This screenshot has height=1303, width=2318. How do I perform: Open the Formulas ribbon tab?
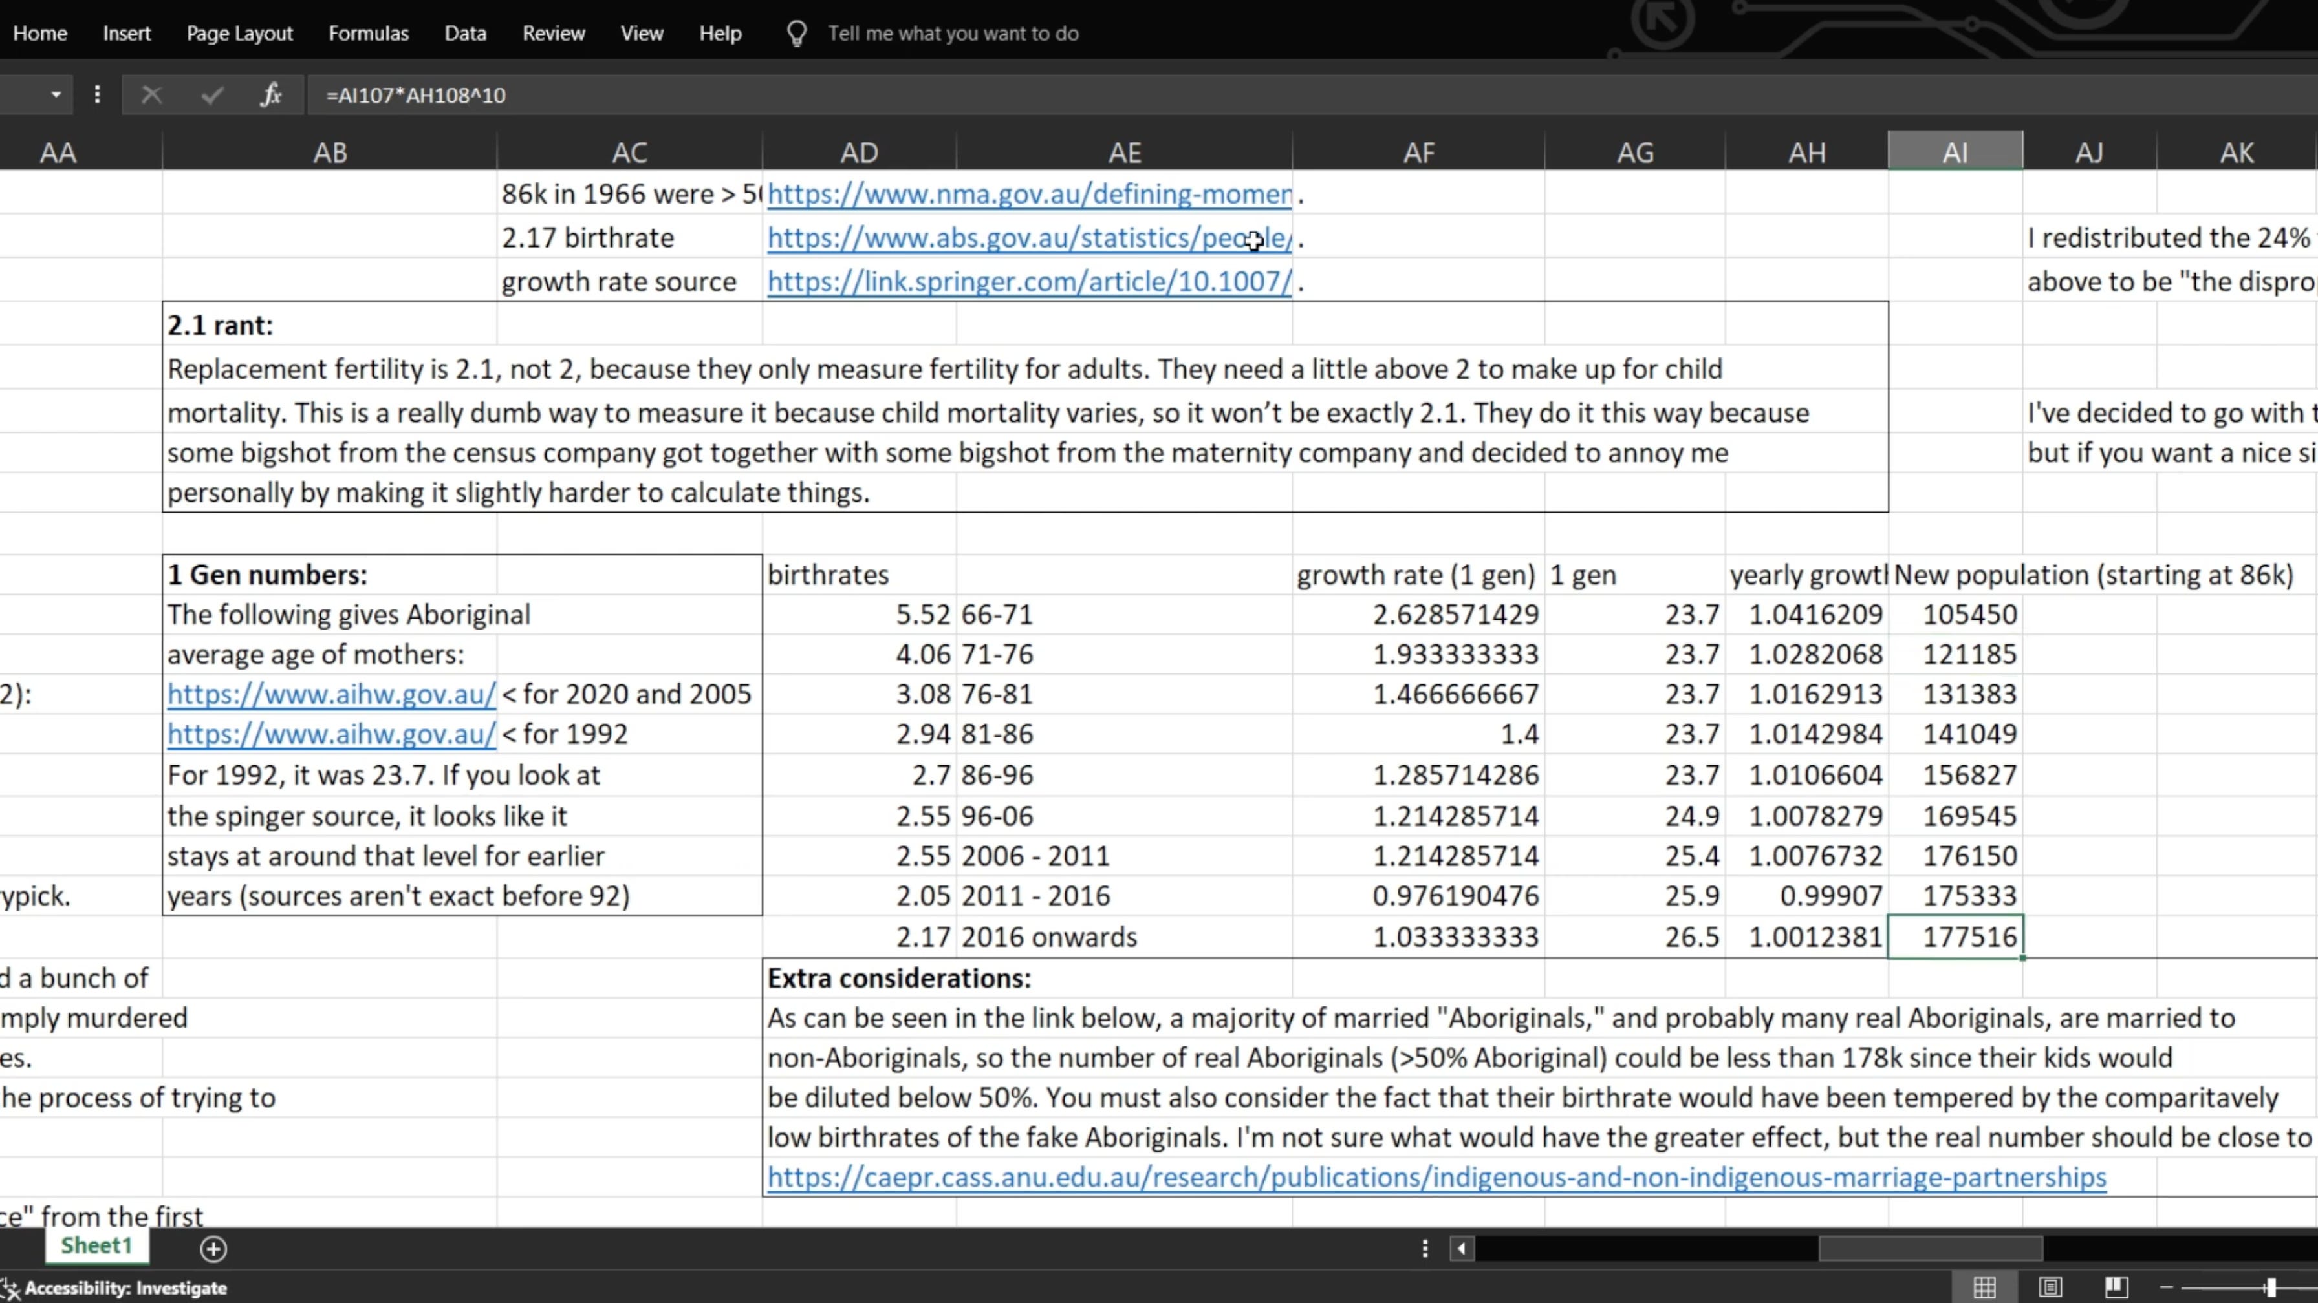click(x=368, y=33)
